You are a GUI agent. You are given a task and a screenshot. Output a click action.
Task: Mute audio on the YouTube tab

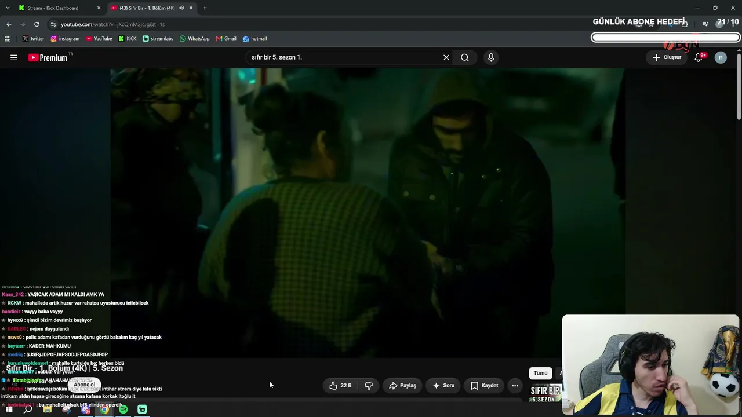click(x=181, y=8)
